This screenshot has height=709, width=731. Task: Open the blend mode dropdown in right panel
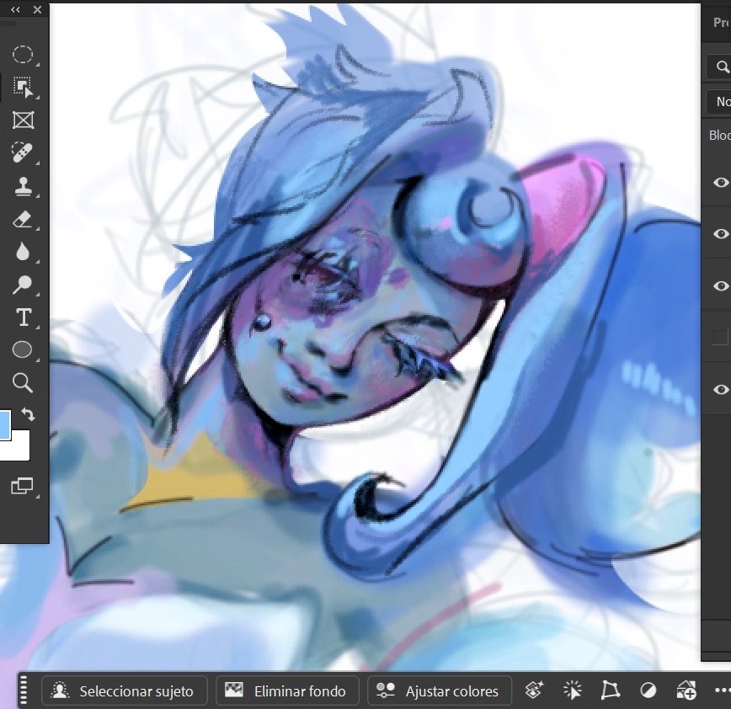[x=718, y=101]
